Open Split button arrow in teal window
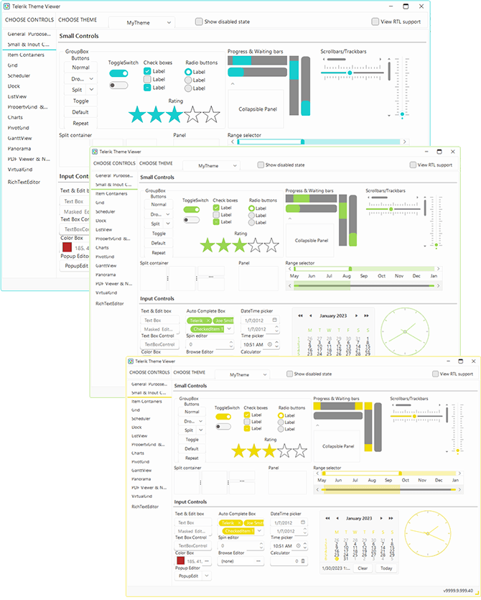The height and width of the screenshot is (600, 481). coord(91,90)
